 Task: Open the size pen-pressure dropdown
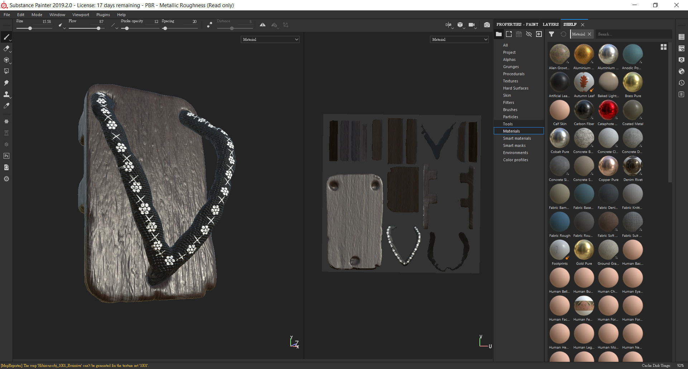click(x=61, y=25)
